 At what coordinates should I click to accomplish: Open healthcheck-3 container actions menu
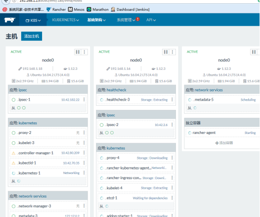(172, 99)
